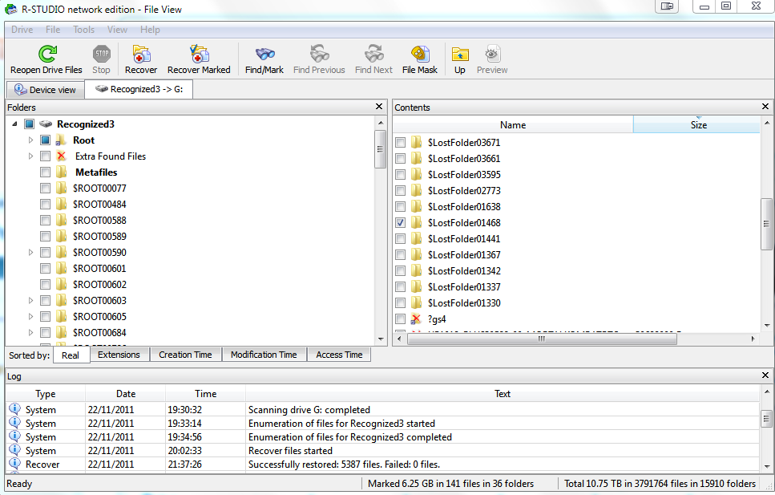
Task: Close the Contents panel
Action: tap(765, 107)
